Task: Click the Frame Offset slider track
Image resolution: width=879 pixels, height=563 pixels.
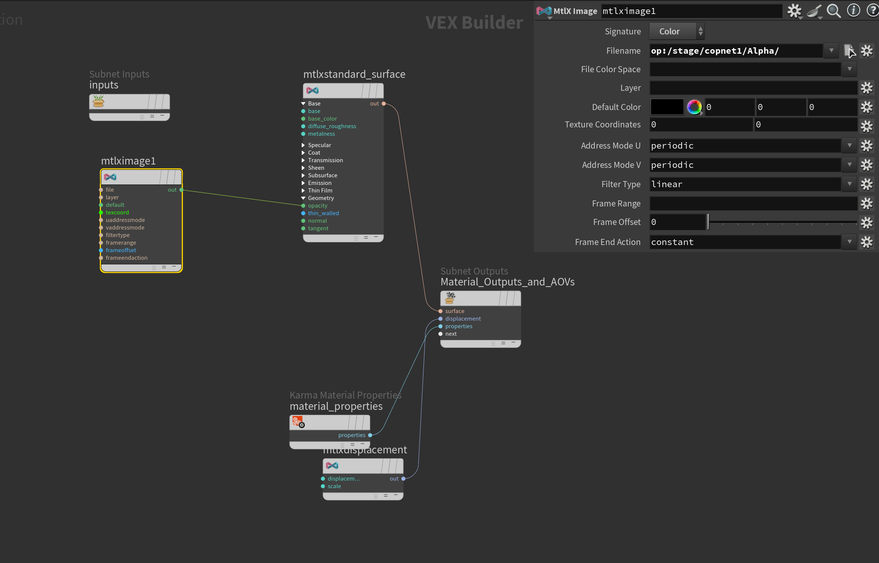Action: tap(783, 222)
